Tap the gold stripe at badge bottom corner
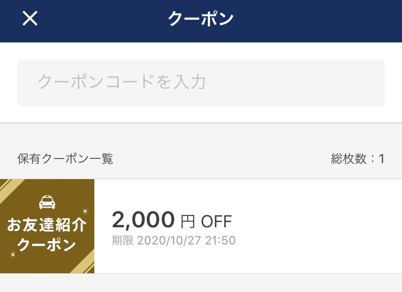Screen dimensions: 402x292 click(83, 262)
